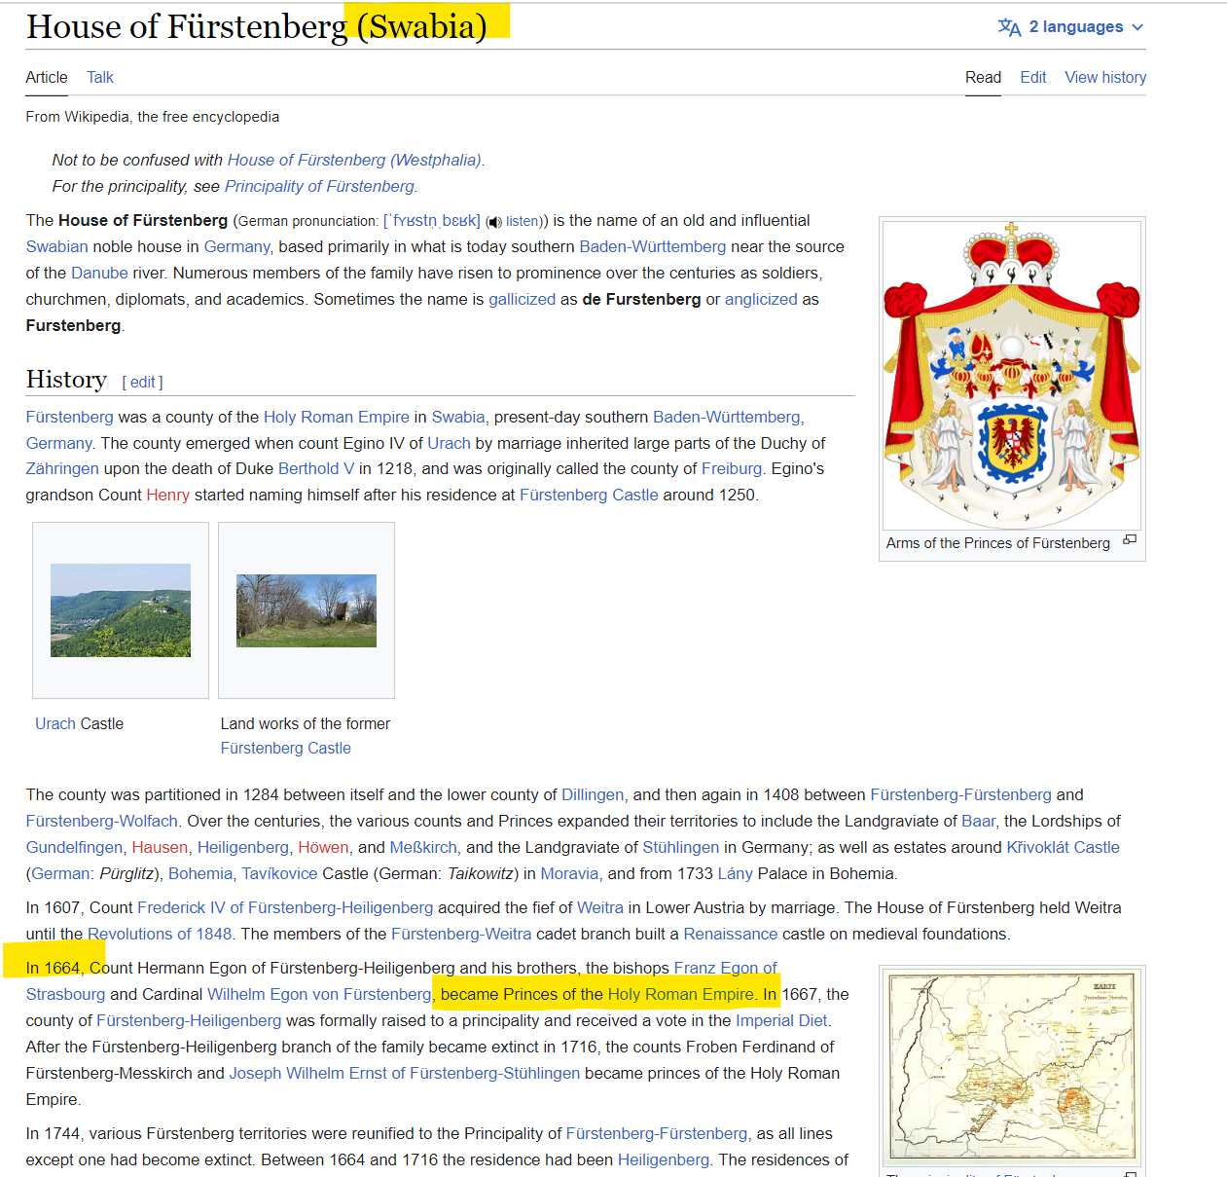Click the Renaissance link
The height and width of the screenshot is (1177, 1227).
click(731, 934)
